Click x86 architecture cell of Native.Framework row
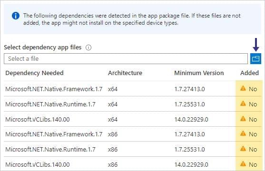 (x=113, y=134)
